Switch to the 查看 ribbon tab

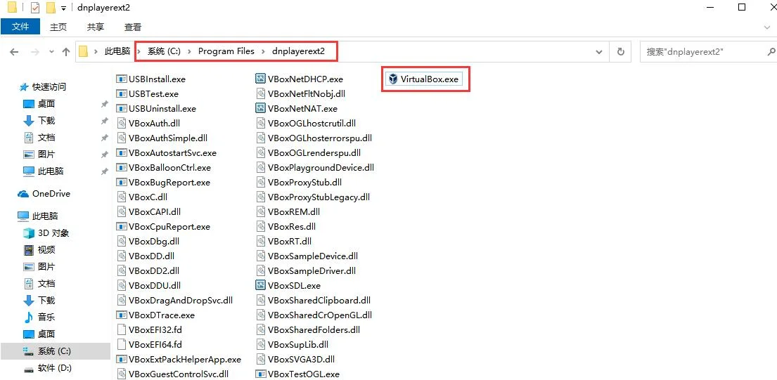pos(133,27)
